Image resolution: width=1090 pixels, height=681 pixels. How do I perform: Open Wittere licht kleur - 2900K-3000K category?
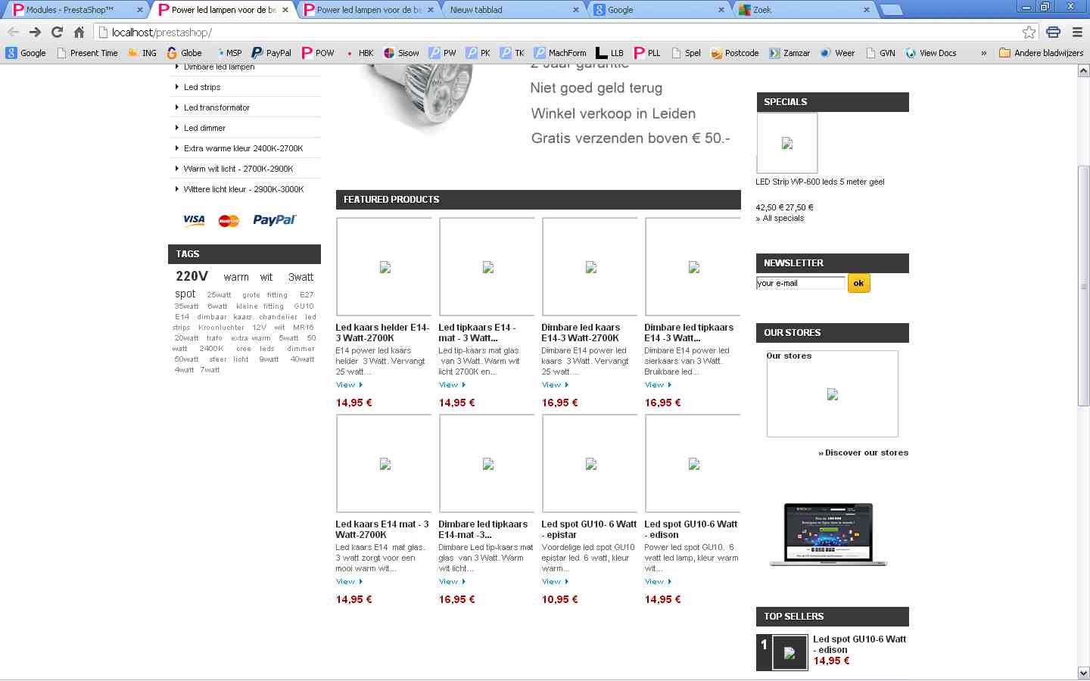point(244,189)
